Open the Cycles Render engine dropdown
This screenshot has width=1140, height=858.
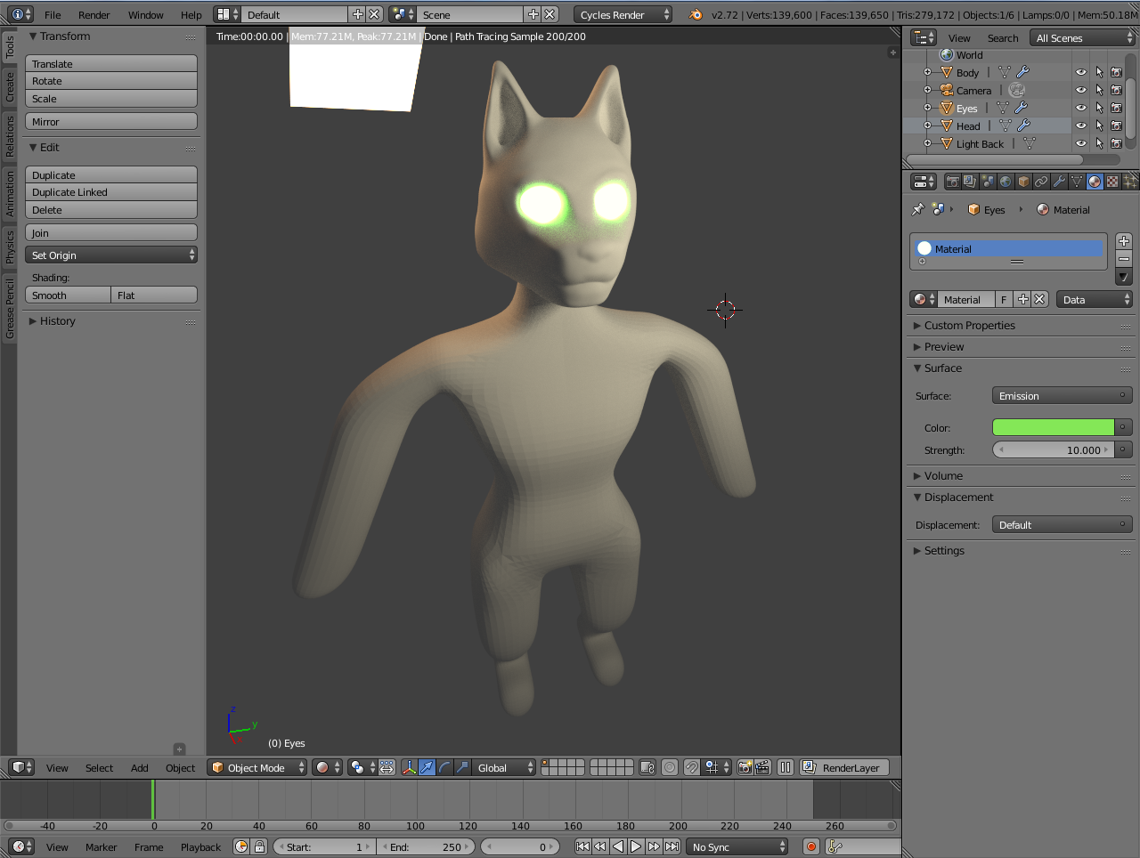pyautogui.click(x=623, y=14)
